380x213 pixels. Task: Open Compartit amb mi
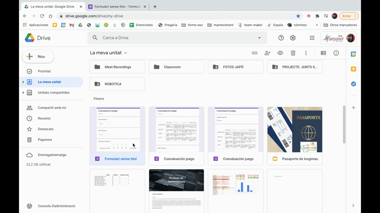[51, 108]
